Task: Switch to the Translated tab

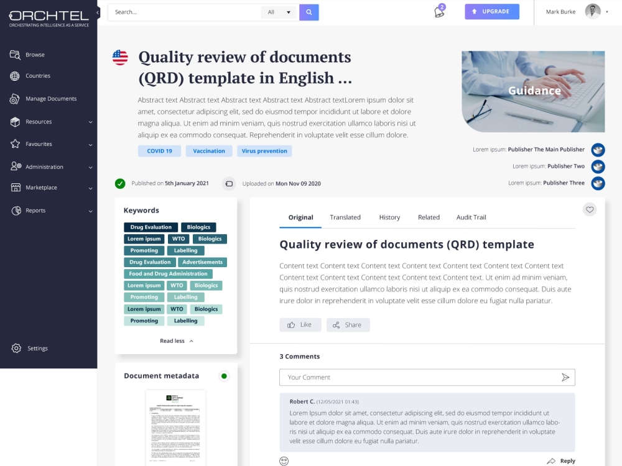Action: [x=345, y=217]
